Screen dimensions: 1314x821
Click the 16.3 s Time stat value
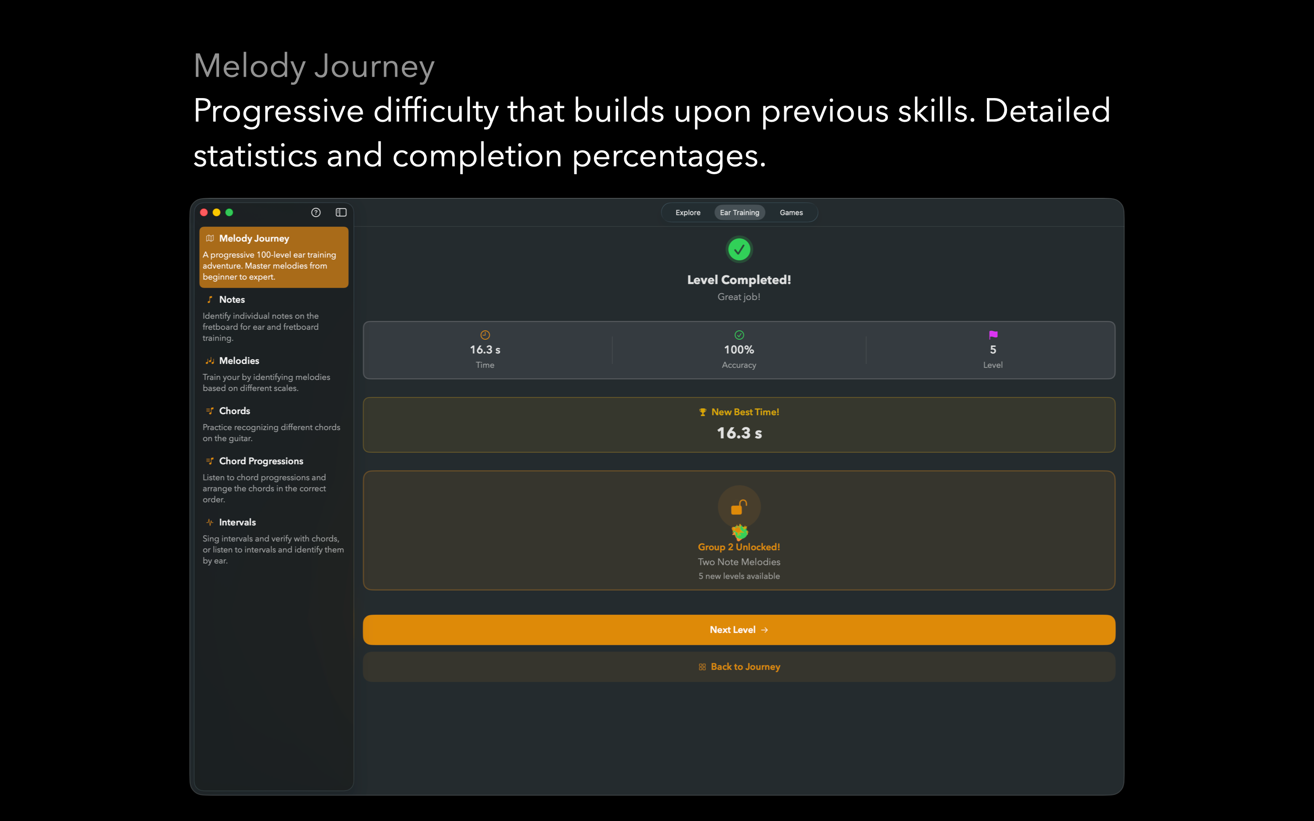click(485, 350)
